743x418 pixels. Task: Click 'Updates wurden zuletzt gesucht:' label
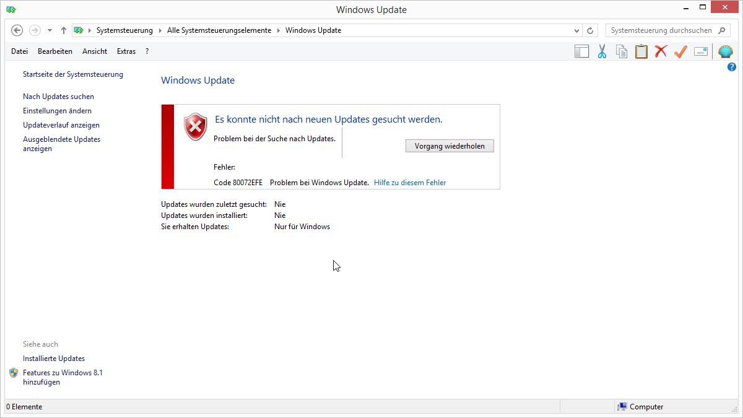click(x=214, y=204)
